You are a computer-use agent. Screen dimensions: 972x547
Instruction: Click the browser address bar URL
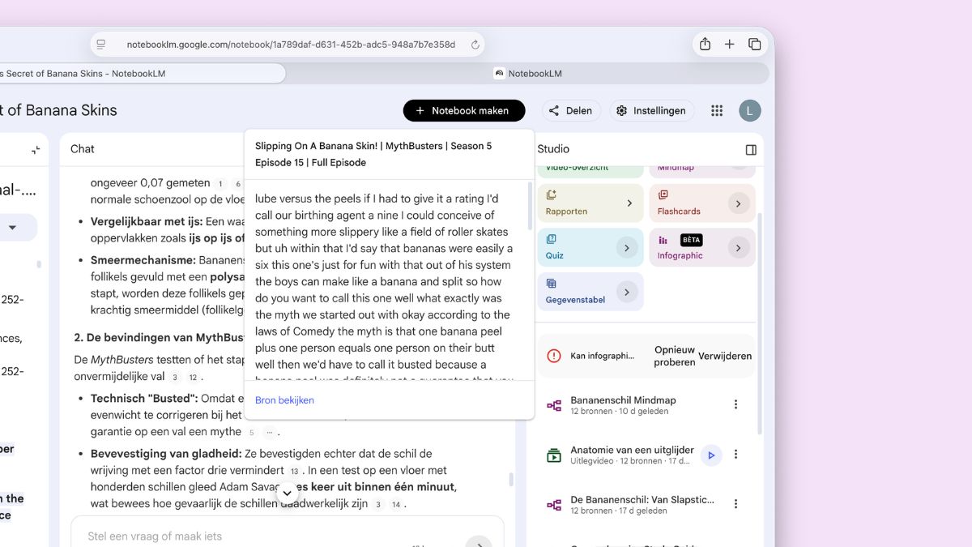(291, 45)
